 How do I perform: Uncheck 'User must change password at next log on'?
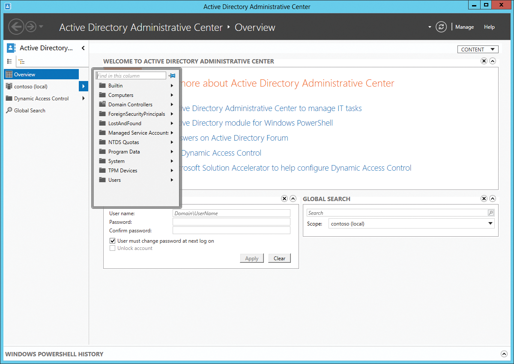(112, 241)
